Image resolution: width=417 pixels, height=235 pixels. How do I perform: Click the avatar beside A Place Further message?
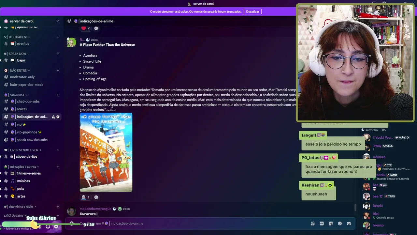pos(71,42)
